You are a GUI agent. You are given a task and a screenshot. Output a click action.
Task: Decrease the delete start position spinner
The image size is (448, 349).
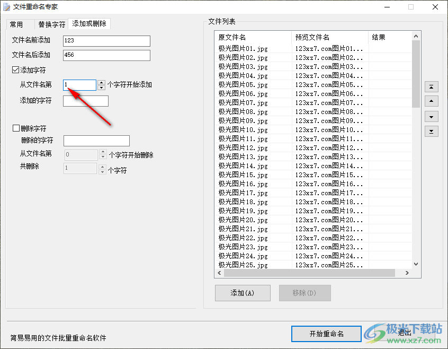point(103,157)
